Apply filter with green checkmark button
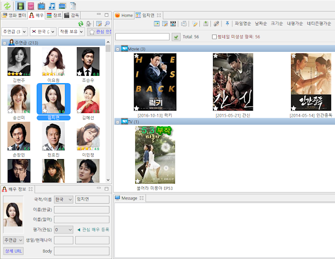Image resolution: width=335 pixels, height=259 pixels. (x=176, y=37)
